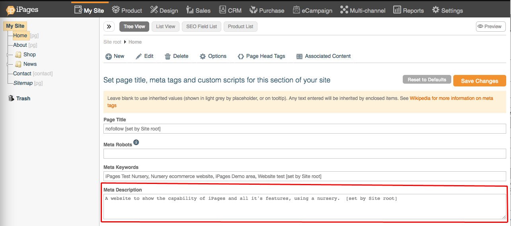The image size is (511, 226).
Task: Click the iPages logo icon
Action: point(11,10)
